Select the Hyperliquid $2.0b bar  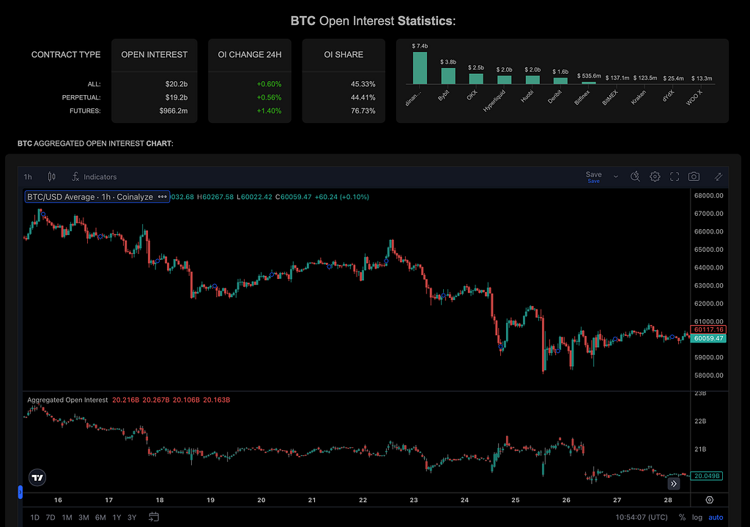coord(504,80)
